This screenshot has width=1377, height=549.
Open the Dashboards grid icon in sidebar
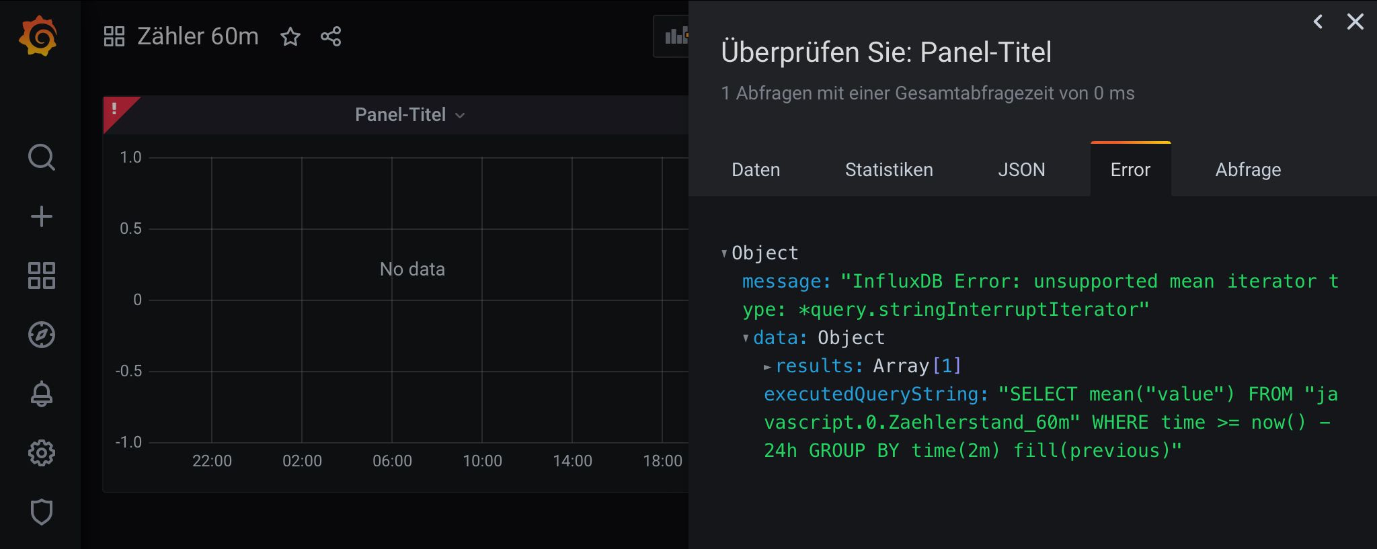pos(41,276)
